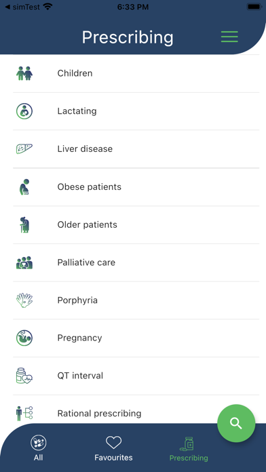Tap the QT interval heartbeat bottle icon
This screenshot has width=266, height=472.
coord(24,376)
